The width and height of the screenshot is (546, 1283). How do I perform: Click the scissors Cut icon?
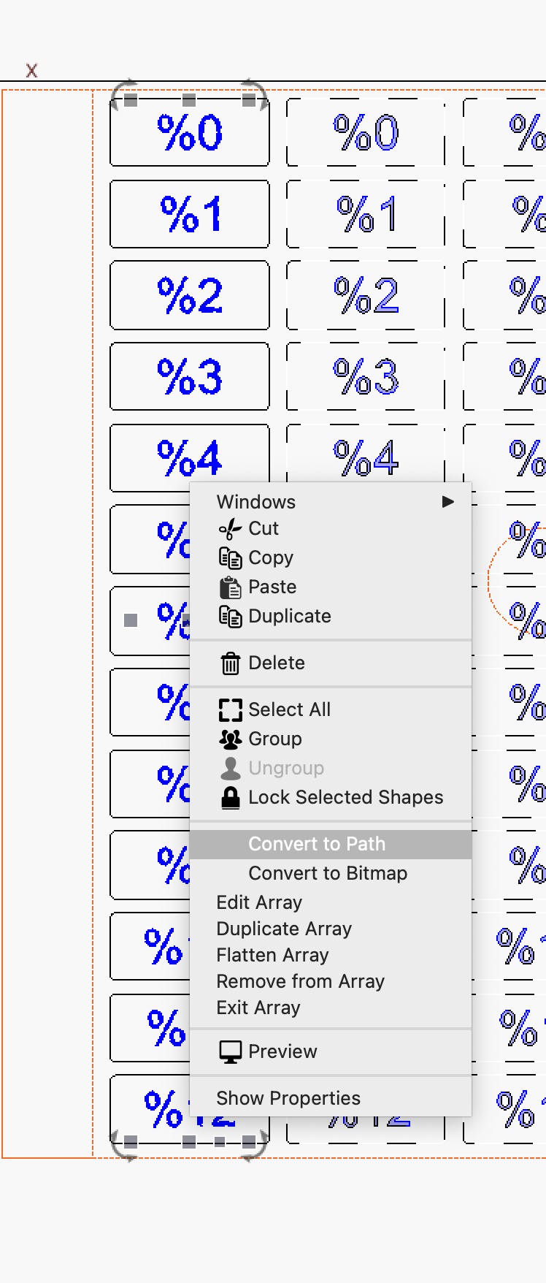[x=230, y=529]
